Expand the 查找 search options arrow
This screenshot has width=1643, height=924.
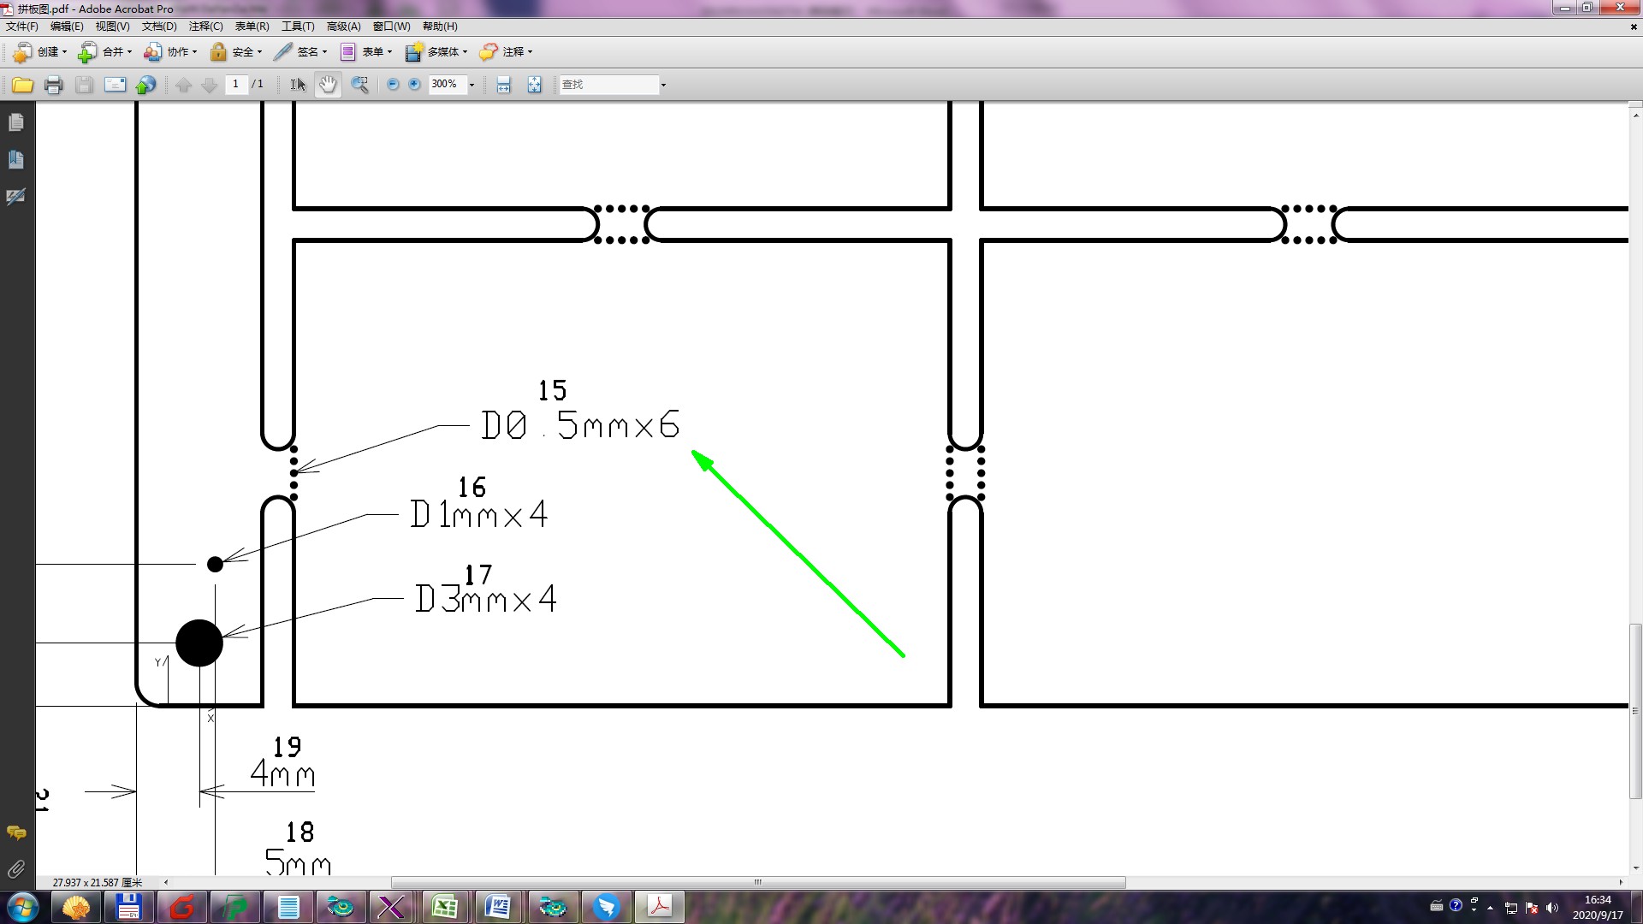tap(663, 85)
